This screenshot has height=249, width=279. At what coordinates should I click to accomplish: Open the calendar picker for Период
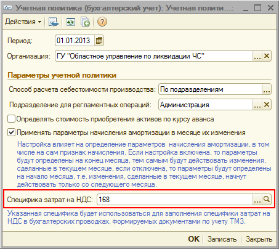pos(99,41)
